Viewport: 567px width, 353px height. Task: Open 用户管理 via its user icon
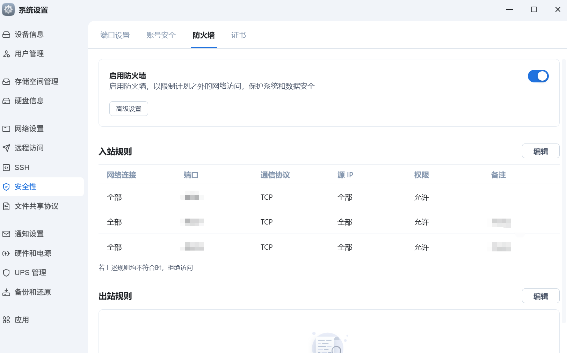click(6, 54)
